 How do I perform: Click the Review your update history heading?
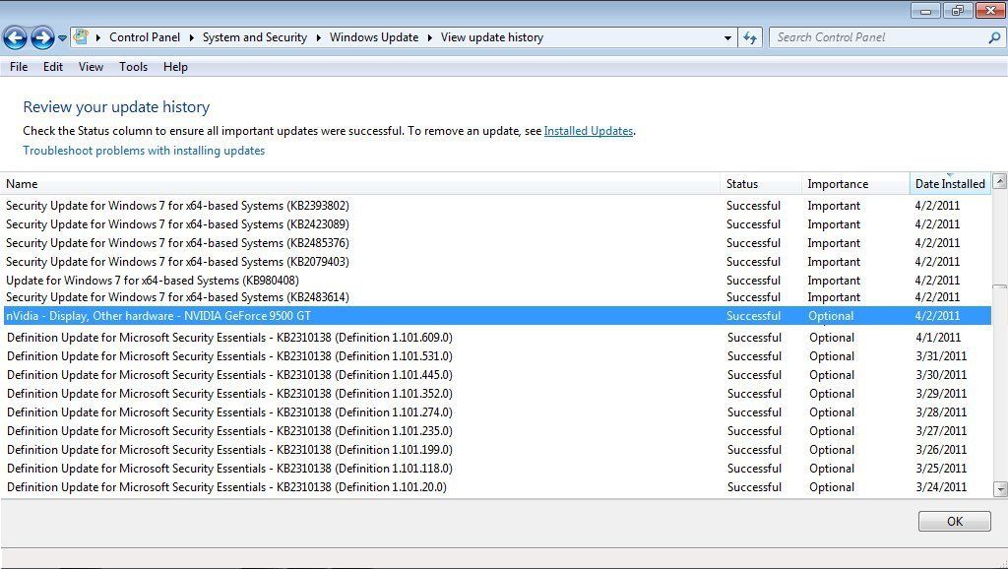coord(116,106)
